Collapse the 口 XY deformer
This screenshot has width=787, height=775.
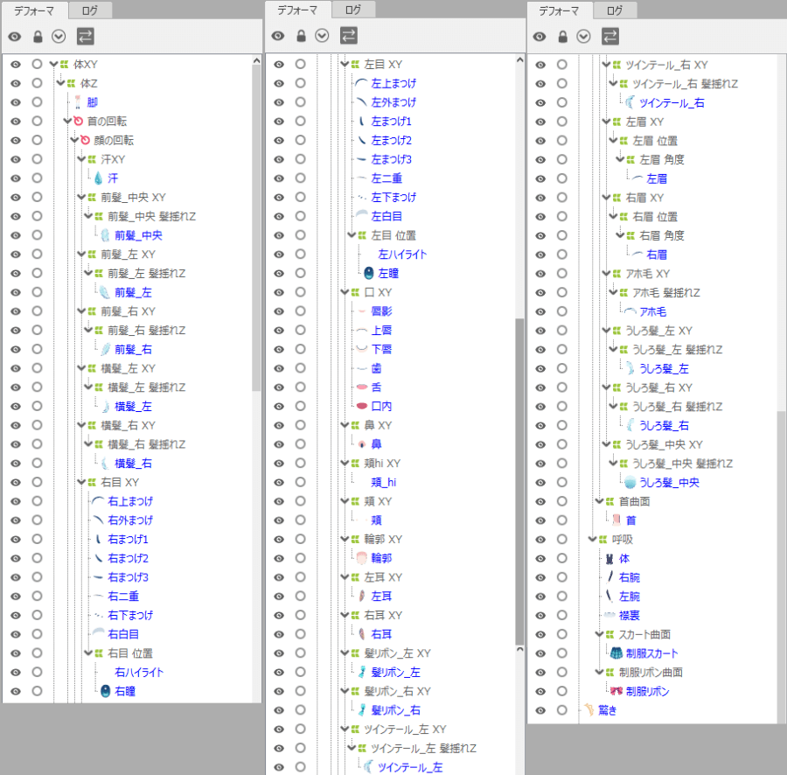point(345,292)
